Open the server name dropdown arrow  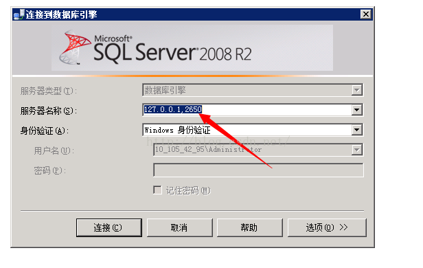point(356,110)
